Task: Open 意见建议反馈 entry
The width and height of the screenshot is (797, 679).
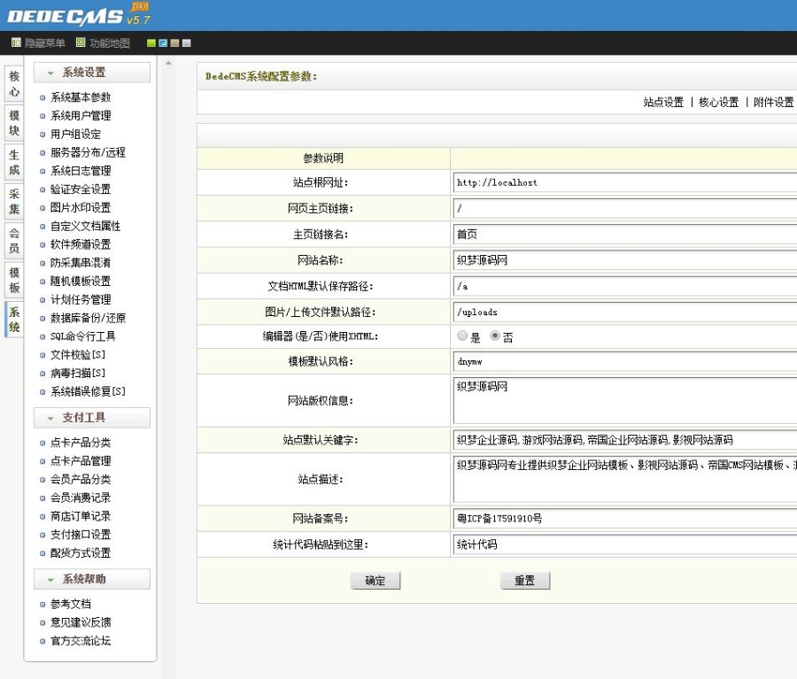Action: tap(81, 622)
